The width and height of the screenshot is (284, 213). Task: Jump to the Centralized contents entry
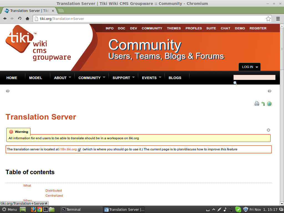point(54,196)
